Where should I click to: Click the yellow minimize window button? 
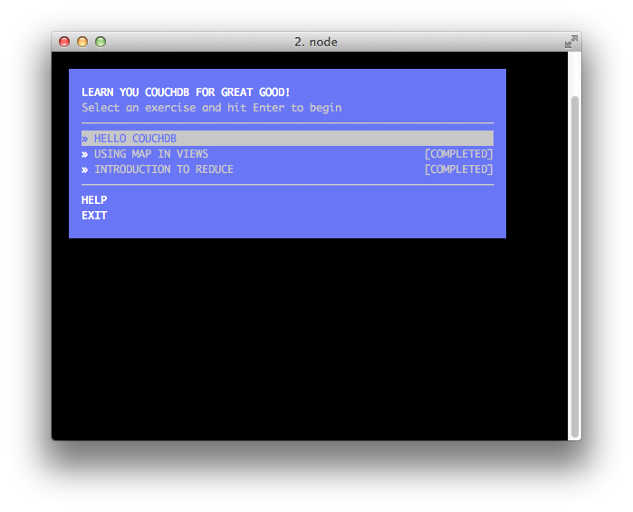point(82,42)
